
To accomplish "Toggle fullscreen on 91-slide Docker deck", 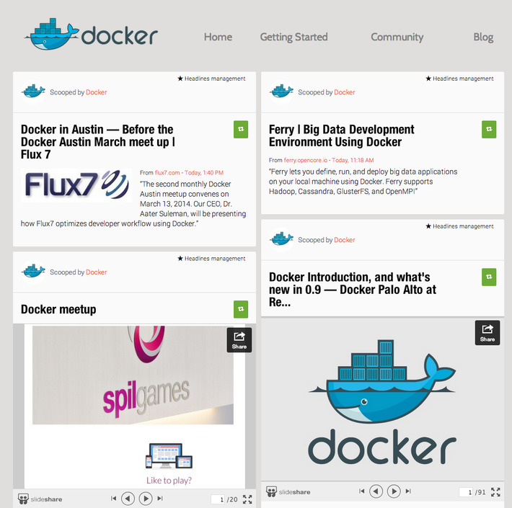I will (495, 492).
